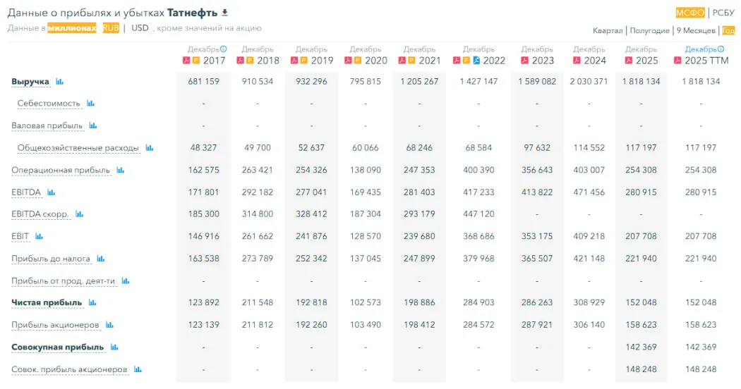The image size is (741, 389).
Task: Select the Полугодие period view
Action: (649, 30)
